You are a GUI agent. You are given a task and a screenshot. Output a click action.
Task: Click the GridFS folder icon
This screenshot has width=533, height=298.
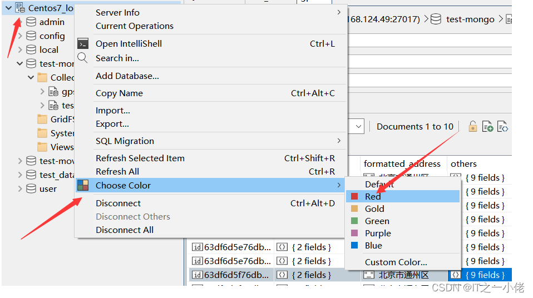pos(42,120)
